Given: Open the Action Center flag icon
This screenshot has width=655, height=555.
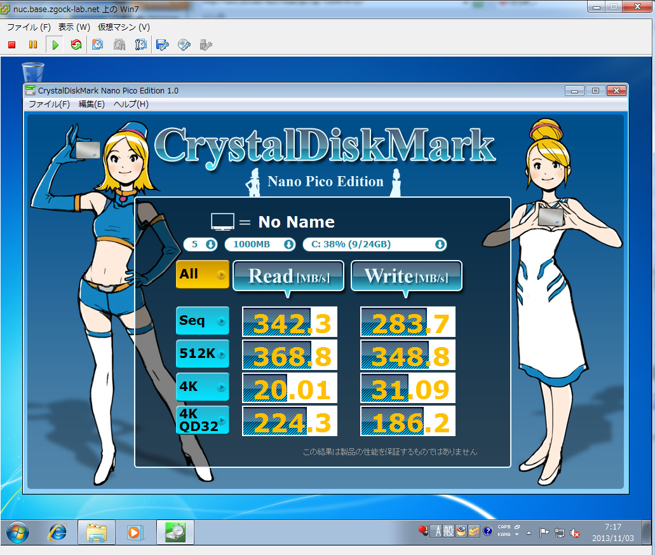Looking at the screenshot, I should (543, 533).
